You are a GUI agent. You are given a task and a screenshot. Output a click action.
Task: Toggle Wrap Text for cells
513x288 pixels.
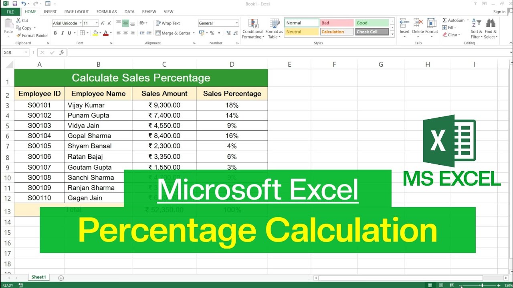click(168, 23)
